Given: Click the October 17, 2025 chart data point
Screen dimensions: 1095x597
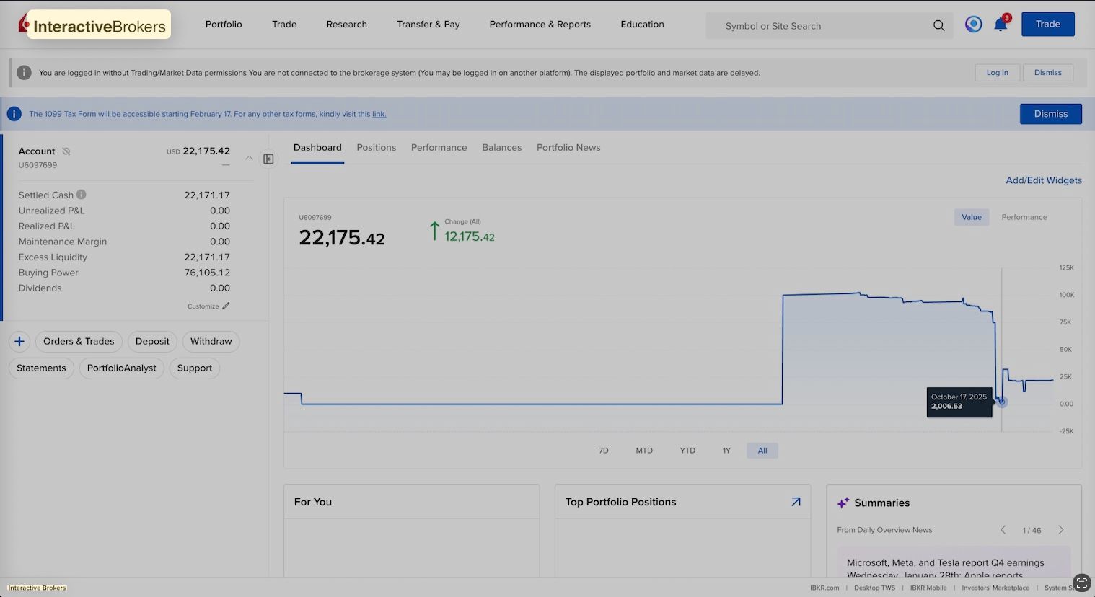Looking at the screenshot, I should tap(1001, 402).
